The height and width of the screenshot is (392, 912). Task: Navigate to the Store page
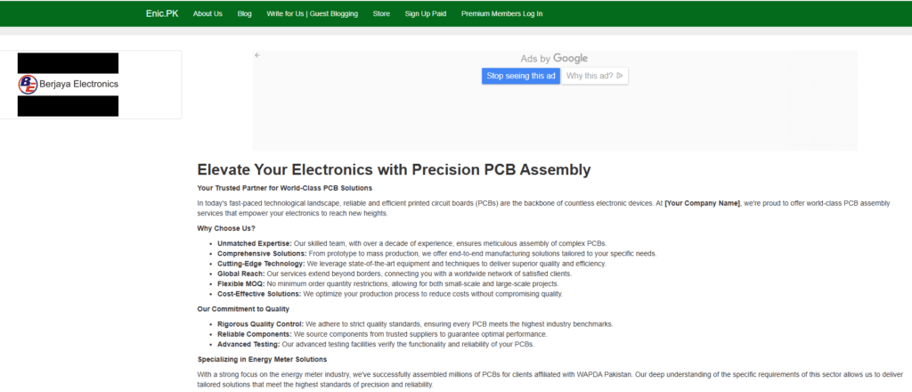381,14
